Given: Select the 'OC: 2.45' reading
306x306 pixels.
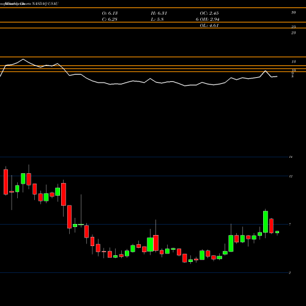Looking at the screenshot, I should click(209, 13).
